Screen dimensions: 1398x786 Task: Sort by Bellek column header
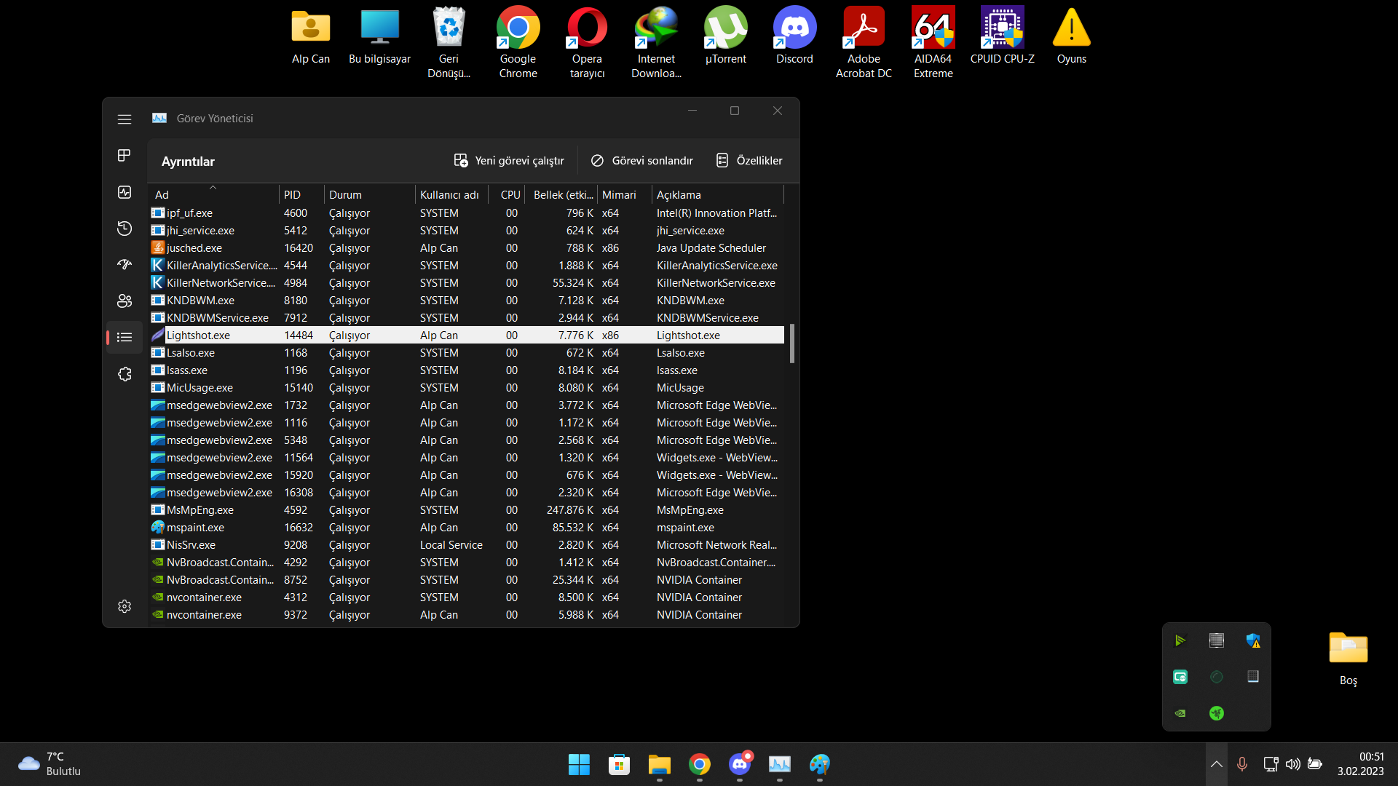tap(562, 195)
